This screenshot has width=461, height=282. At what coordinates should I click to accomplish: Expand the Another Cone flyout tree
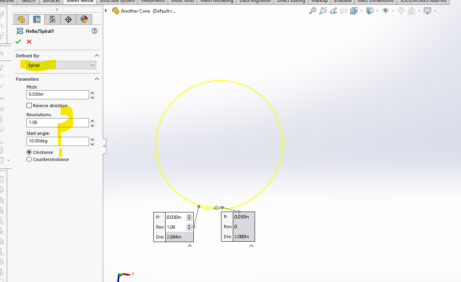click(x=106, y=11)
